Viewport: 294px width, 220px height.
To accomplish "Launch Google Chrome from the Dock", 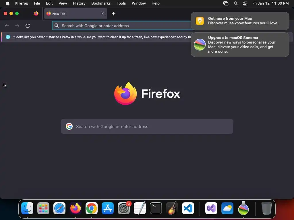I will click(x=92, y=208).
